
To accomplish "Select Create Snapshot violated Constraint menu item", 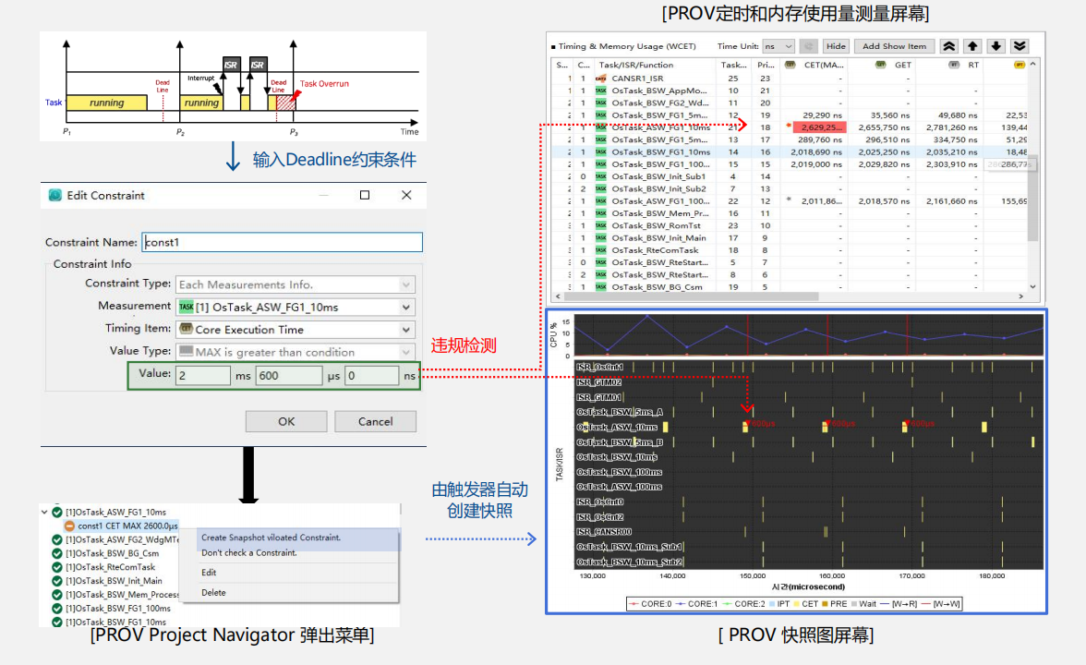I will pyautogui.click(x=271, y=538).
